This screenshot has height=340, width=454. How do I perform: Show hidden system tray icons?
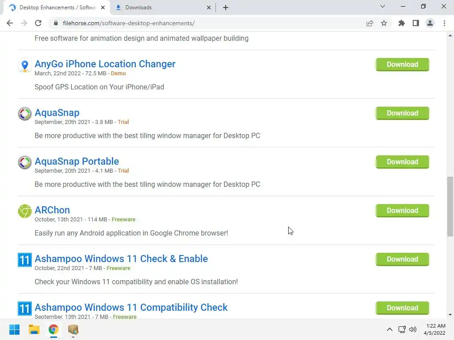tap(390, 329)
